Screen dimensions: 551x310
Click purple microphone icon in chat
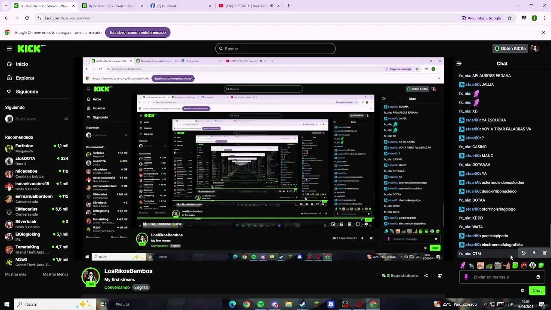point(466,277)
